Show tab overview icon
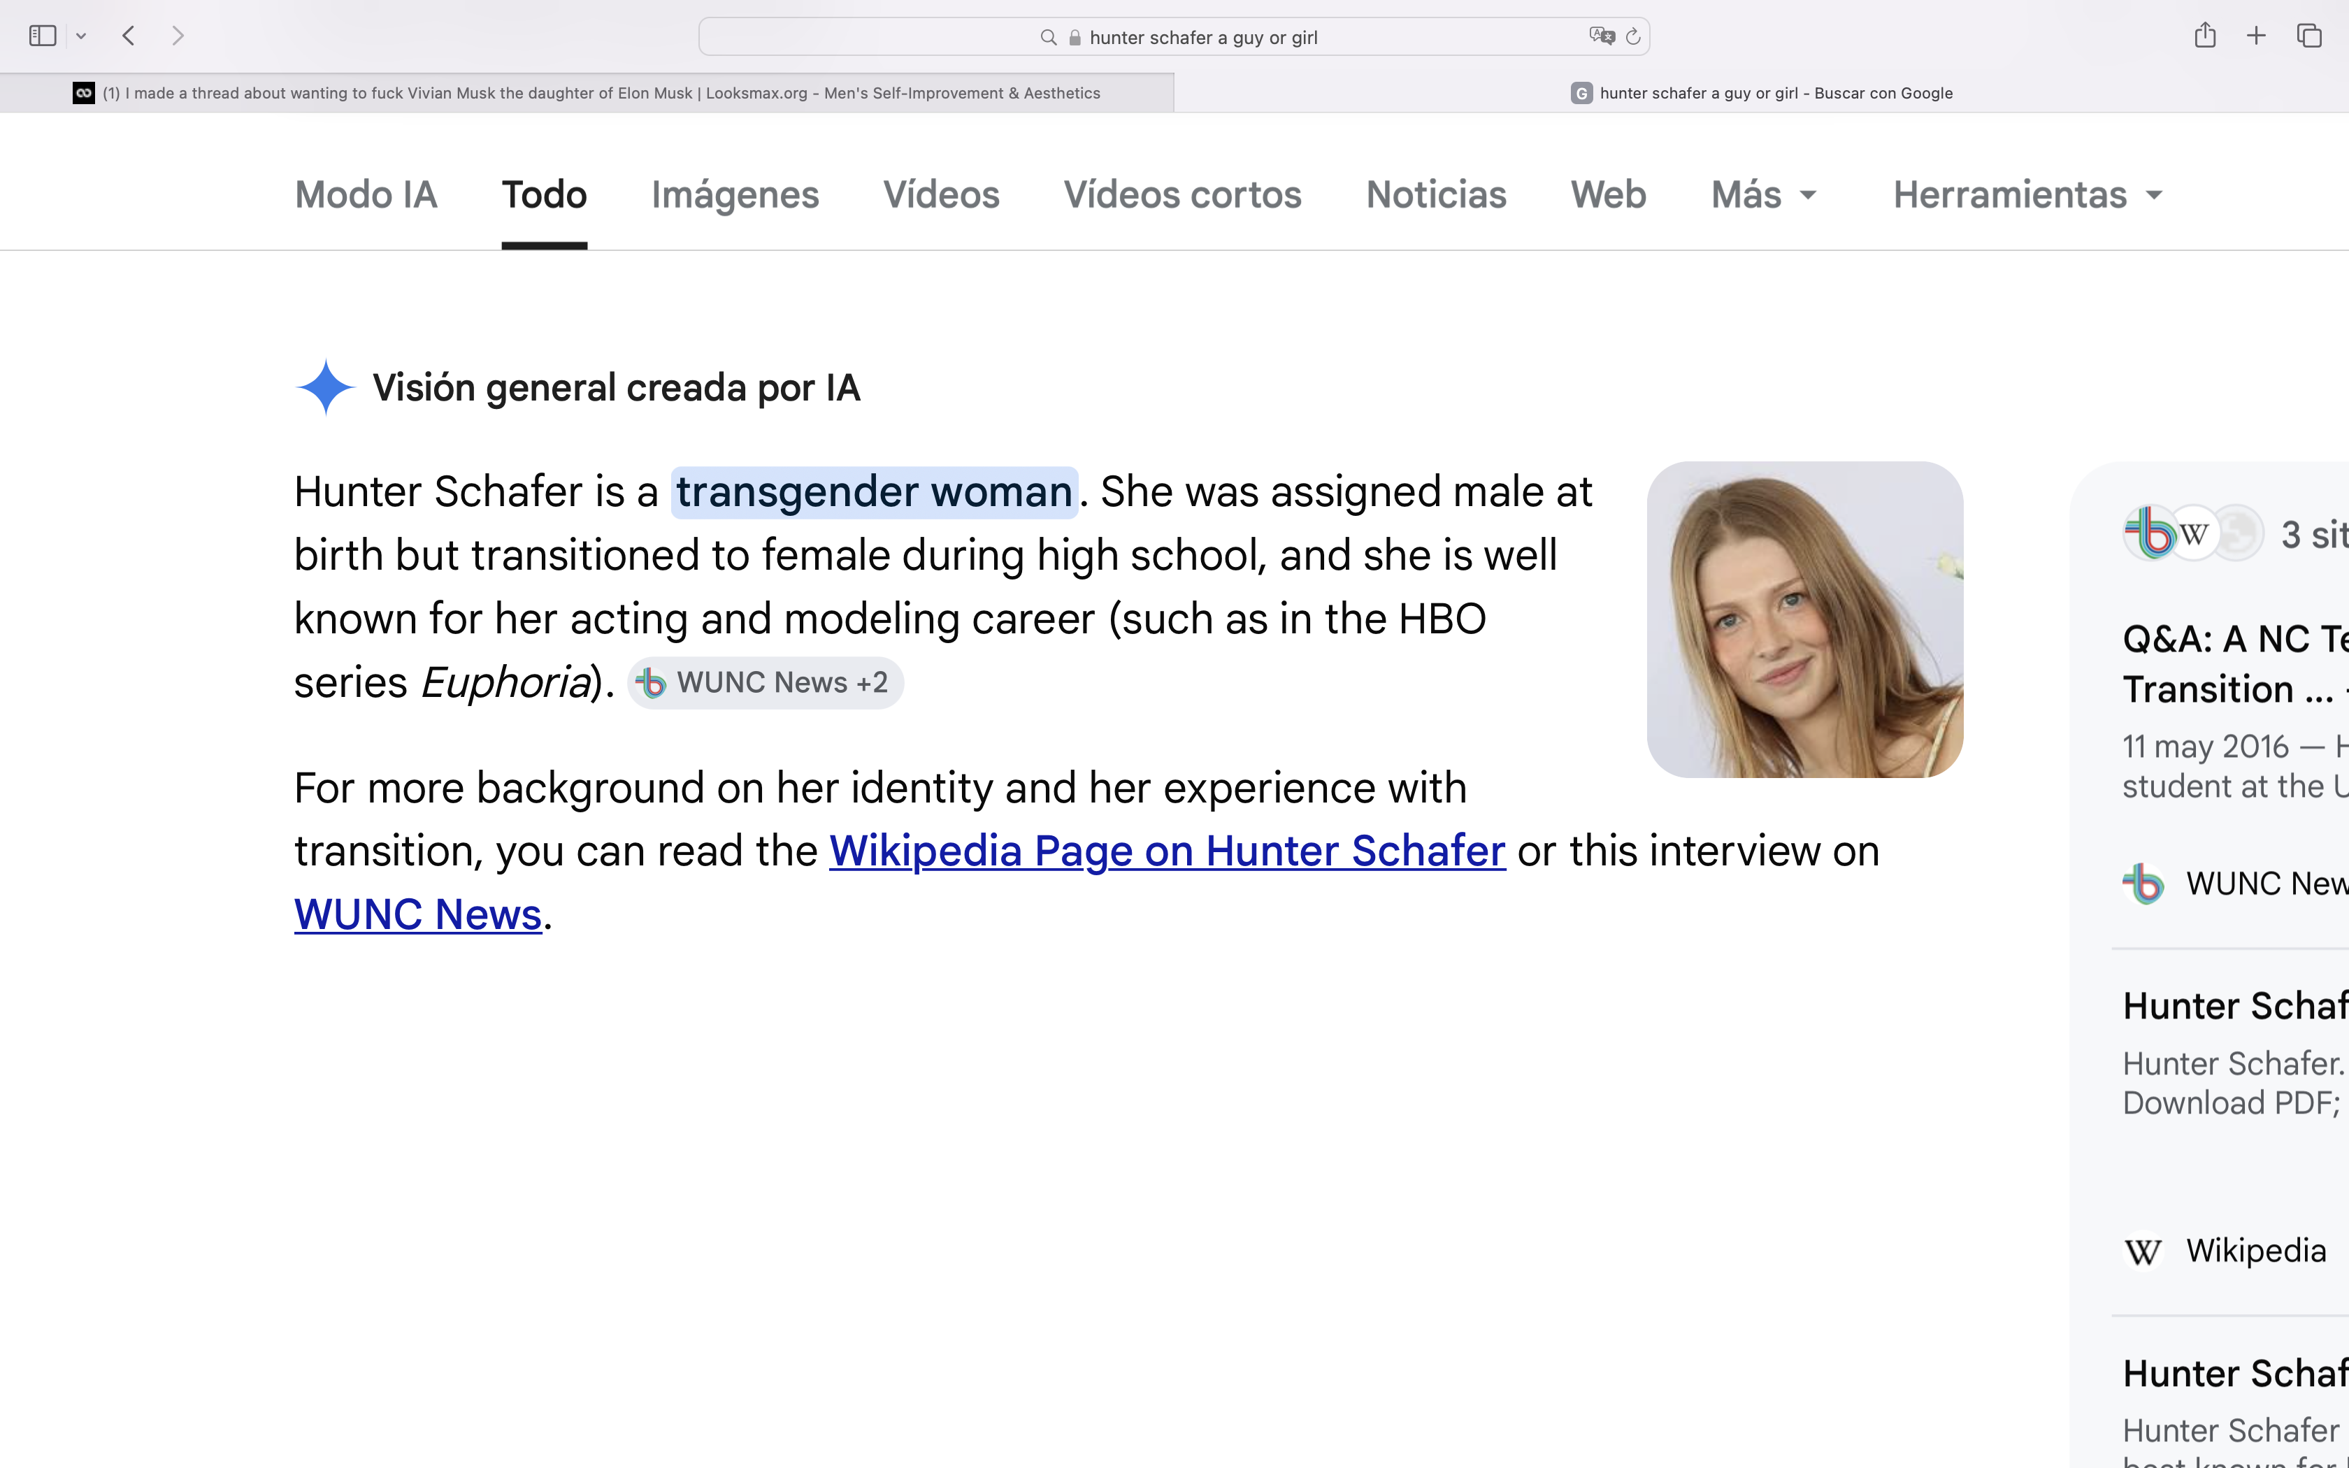This screenshot has height=1468, width=2349. click(x=2309, y=36)
